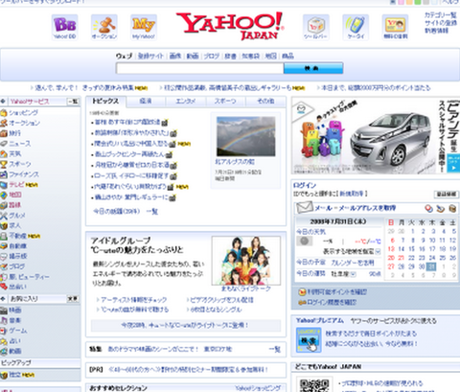Collapse the お気に入り section arrow

(3, 299)
